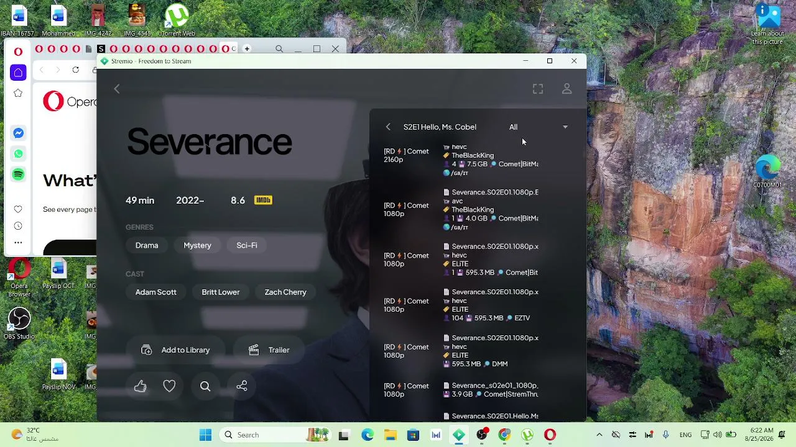The height and width of the screenshot is (447, 796).
Task: Open Google Chrome from the taskbar
Action: pyautogui.click(x=504, y=435)
